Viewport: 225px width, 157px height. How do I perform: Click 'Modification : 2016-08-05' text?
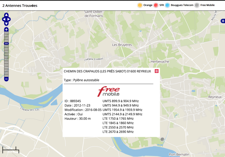coord(83,110)
